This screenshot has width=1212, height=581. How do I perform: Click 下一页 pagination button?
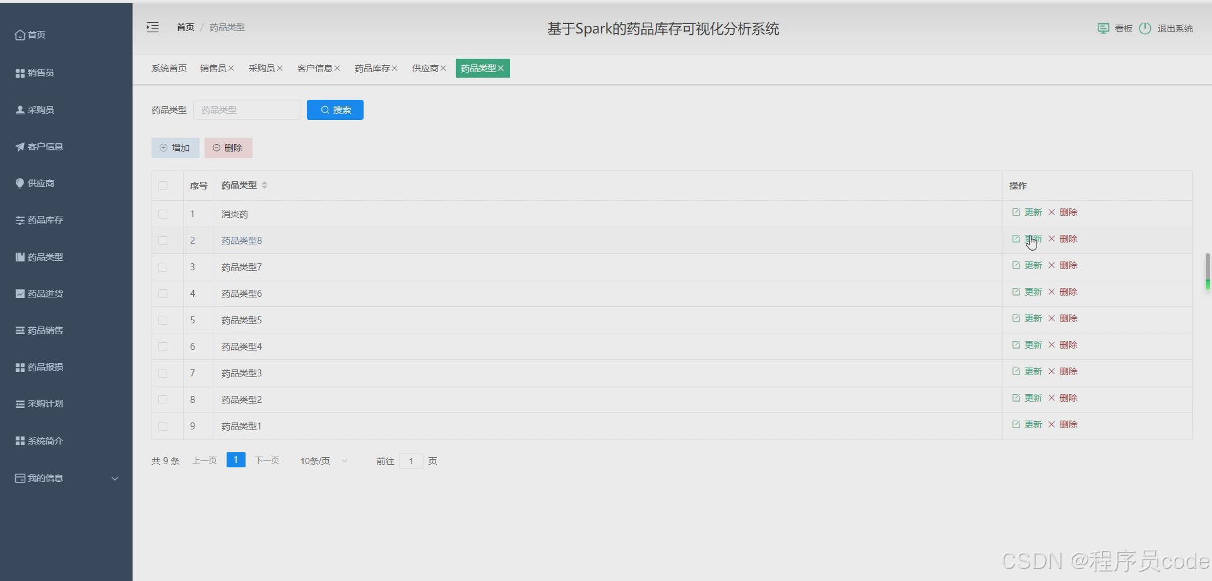click(267, 461)
